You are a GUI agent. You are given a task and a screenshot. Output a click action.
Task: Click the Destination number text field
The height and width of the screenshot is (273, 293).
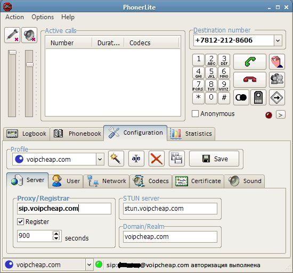click(234, 40)
